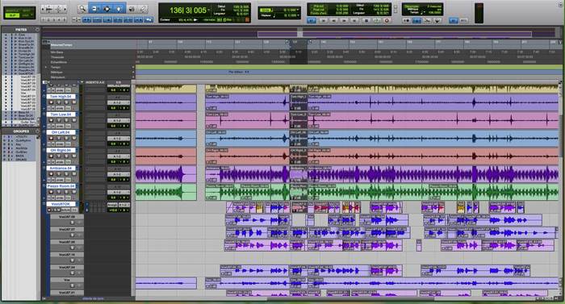Click the horizontal zoom audio waveform button

49,9
